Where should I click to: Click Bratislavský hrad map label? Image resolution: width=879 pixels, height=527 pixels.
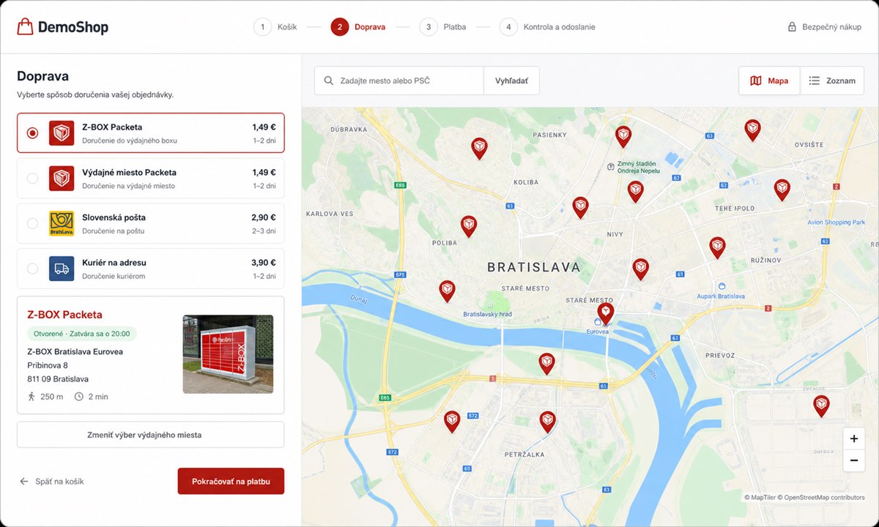pos(487,314)
